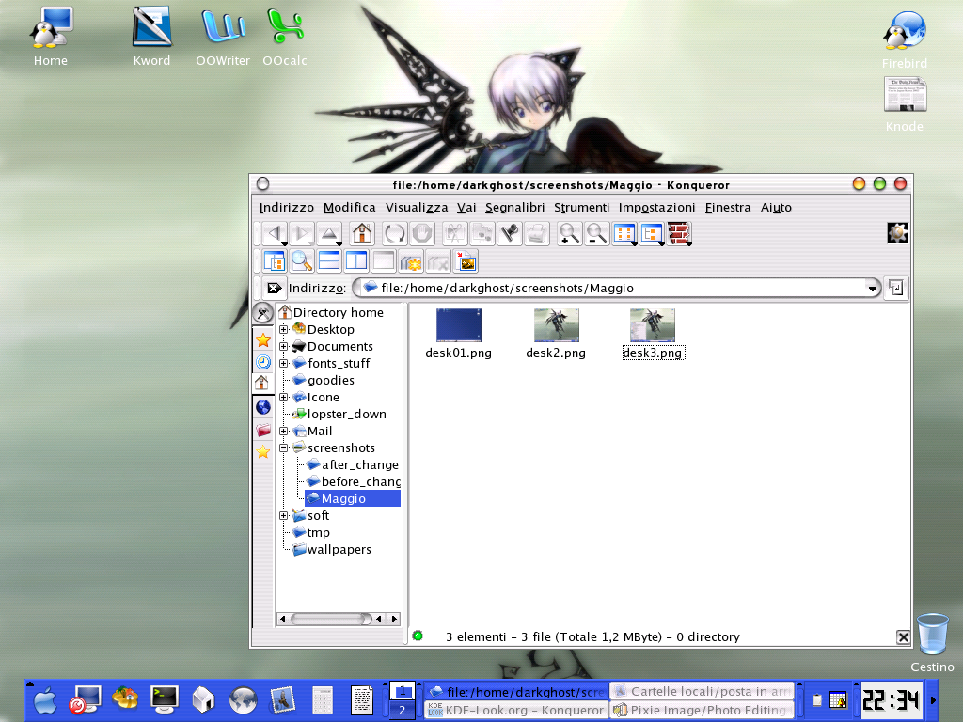This screenshot has width=963, height=722.
Task: Click the Cut scissors toolbar icon
Action: pos(454,233)
